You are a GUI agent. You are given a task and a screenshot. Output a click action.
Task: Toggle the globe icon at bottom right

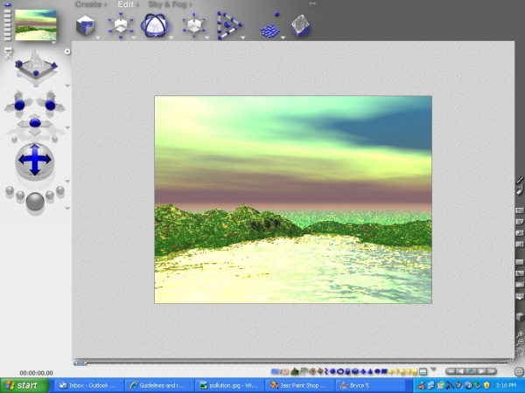[x=519, y=371]
